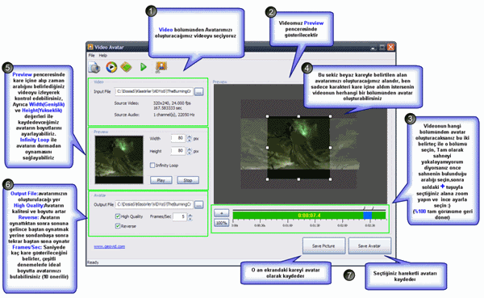Click the bottom-middle crop handle in preview
484x298 pixels.
pyautogui.click(x=298, y=179)
